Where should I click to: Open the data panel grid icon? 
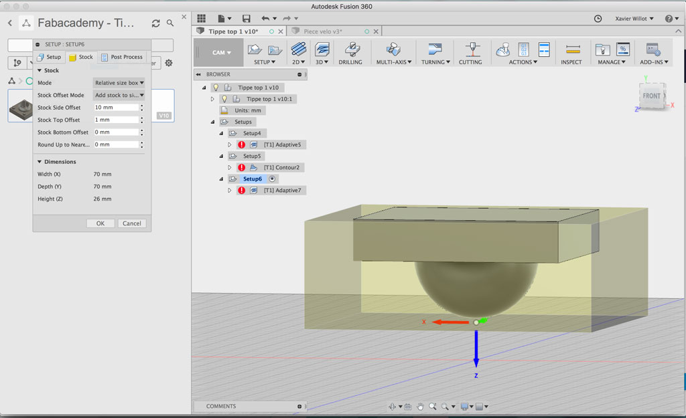(201, 18)
